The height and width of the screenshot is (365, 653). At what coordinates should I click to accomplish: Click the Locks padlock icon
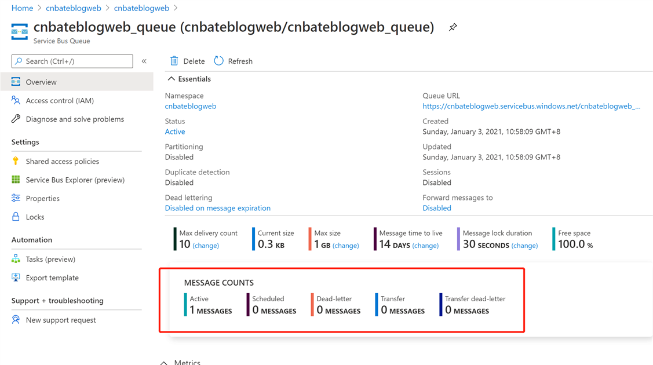point(16,217)
